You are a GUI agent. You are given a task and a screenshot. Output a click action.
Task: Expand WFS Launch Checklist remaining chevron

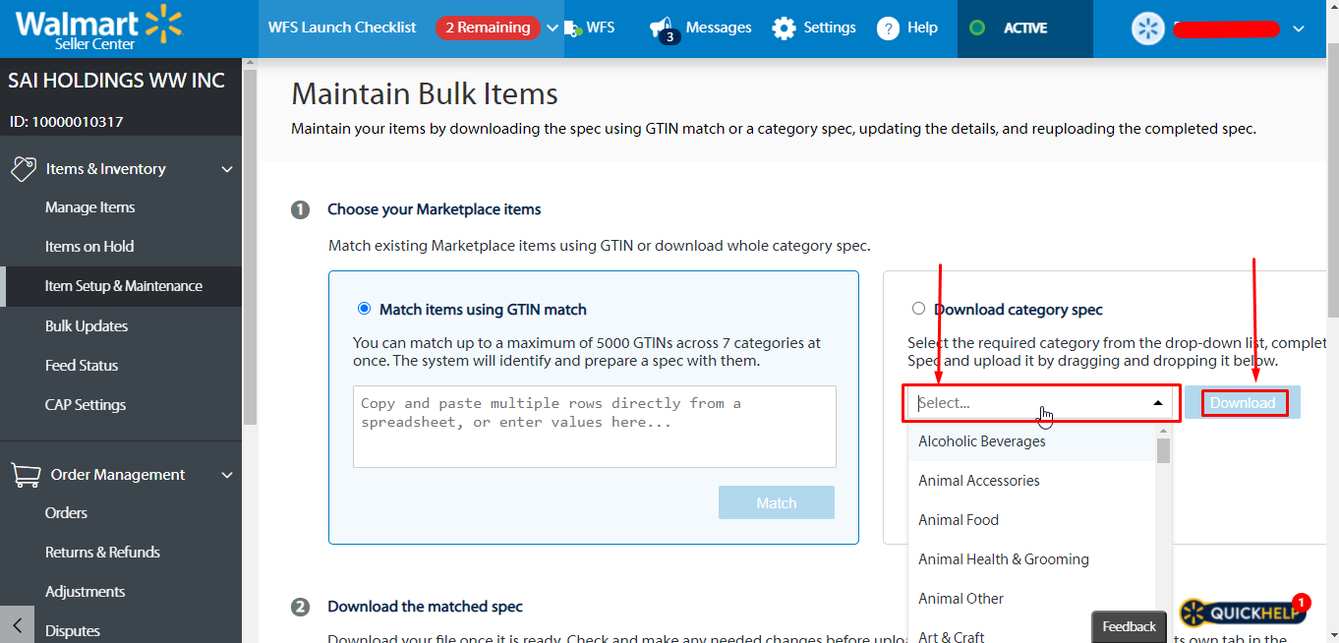[553, 29]
